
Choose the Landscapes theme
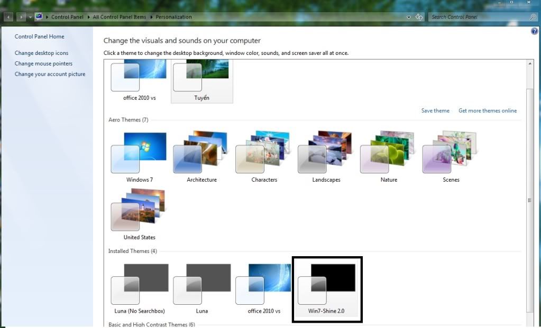tap(326, 157)
